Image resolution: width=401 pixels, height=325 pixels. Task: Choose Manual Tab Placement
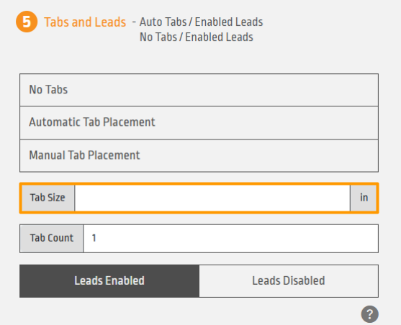[199, 156]
